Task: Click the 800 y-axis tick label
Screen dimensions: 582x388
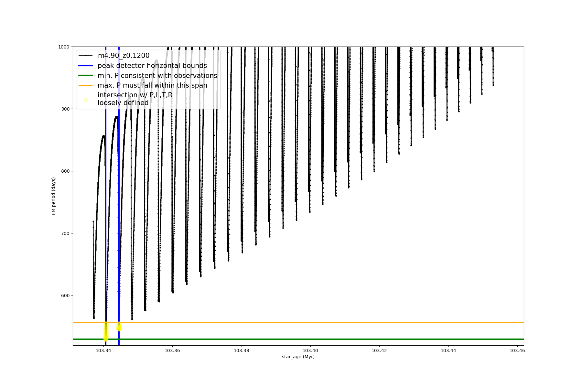Action: coord(65,171)
